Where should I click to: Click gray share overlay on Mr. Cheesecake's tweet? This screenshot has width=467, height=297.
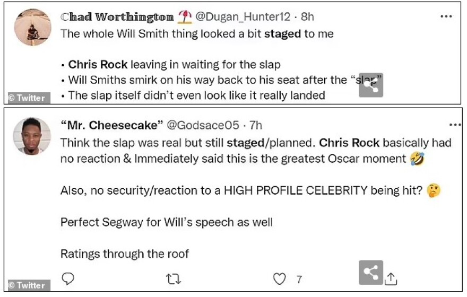pyautogui.click(x=371, y=273)
